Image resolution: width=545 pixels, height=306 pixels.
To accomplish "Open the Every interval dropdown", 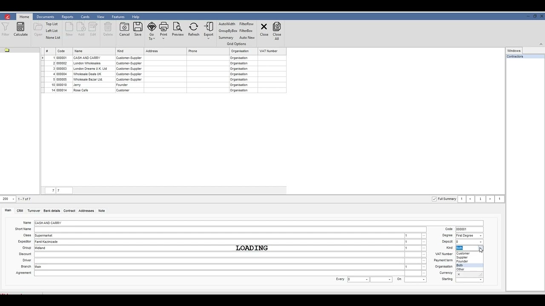I will [x=367, y=279].
